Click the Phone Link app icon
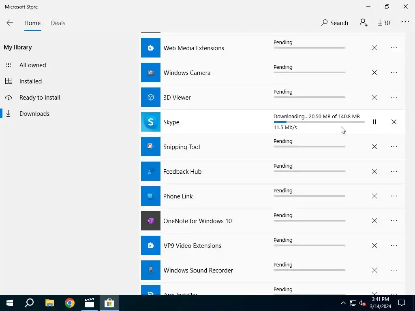Viewport: 415px width, 311px height. pos(151,196)
